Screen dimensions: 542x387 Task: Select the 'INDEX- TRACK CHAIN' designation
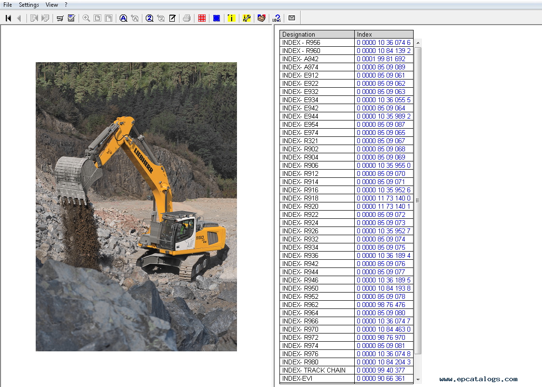pyautogui.click(x=314, y=370)
